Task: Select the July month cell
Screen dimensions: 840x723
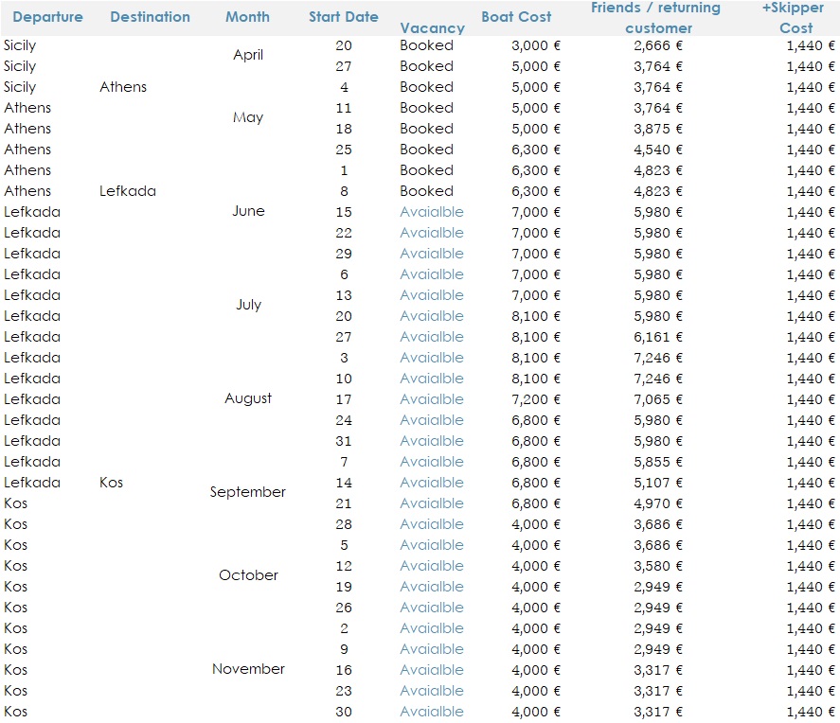Action: (x=248, y=305)
